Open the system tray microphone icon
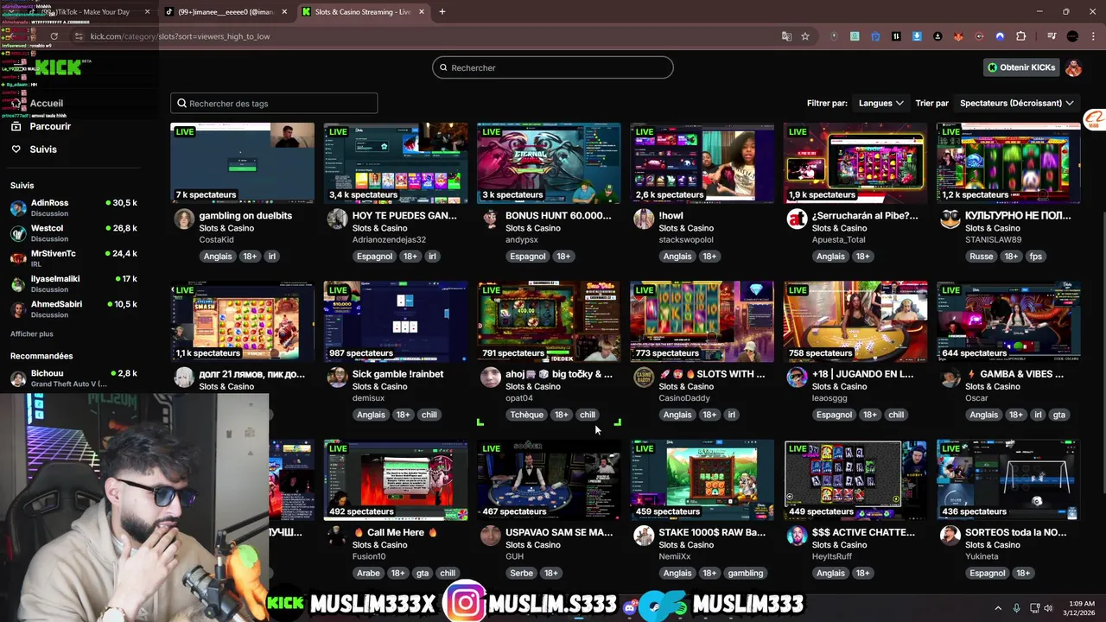This screenshot has width=1106, height=622. pyautogui.click(x=1016, y=608)
